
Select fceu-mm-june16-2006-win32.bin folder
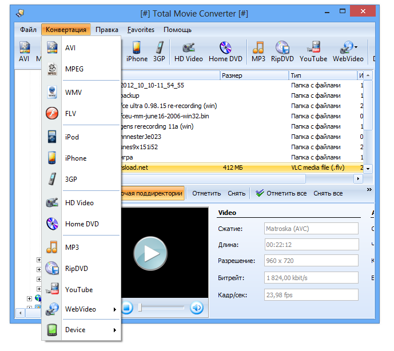(242, 116)
